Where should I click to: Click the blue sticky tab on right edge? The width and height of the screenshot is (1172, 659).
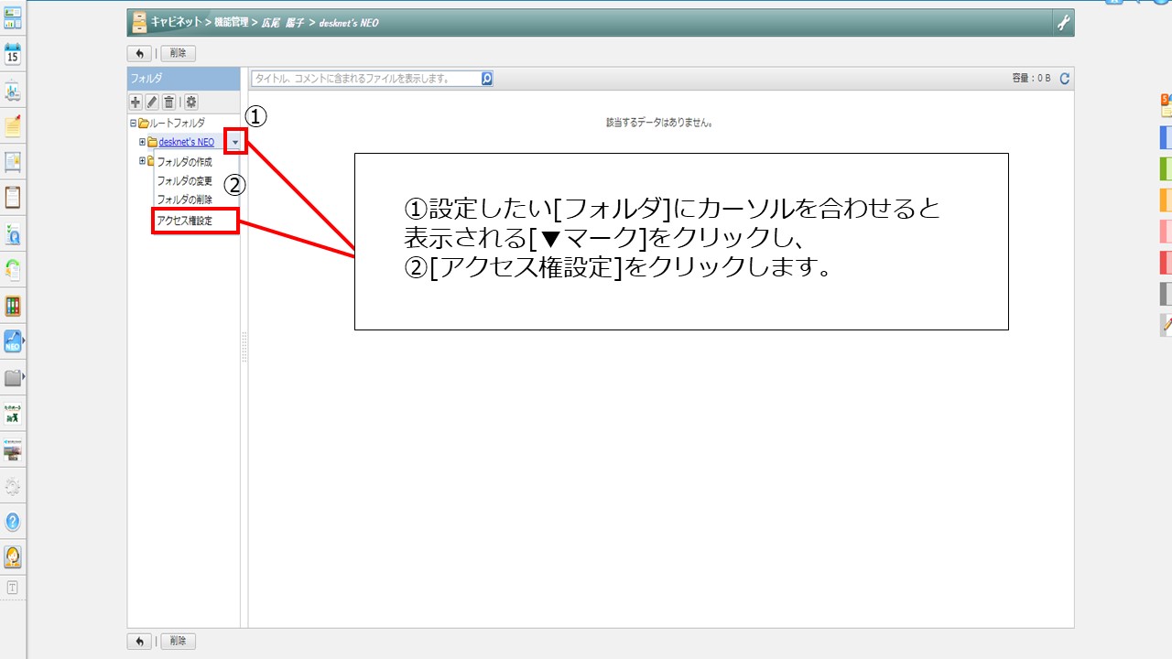pyautogui.click(x=1166, y=138)
